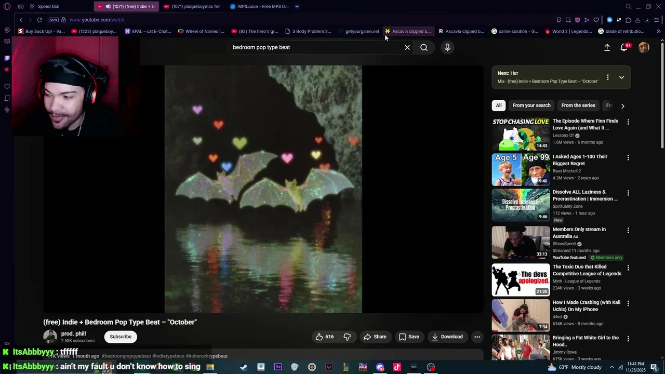Open options for Members Only stream video
The width and height of the screenshot is (665, 374).
pos(628,230)
